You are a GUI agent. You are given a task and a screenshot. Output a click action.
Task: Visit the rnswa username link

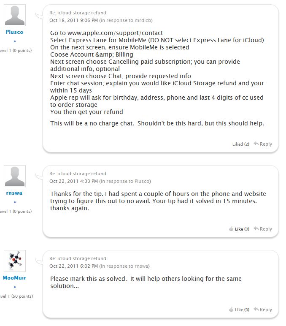(x=14, y=193)
